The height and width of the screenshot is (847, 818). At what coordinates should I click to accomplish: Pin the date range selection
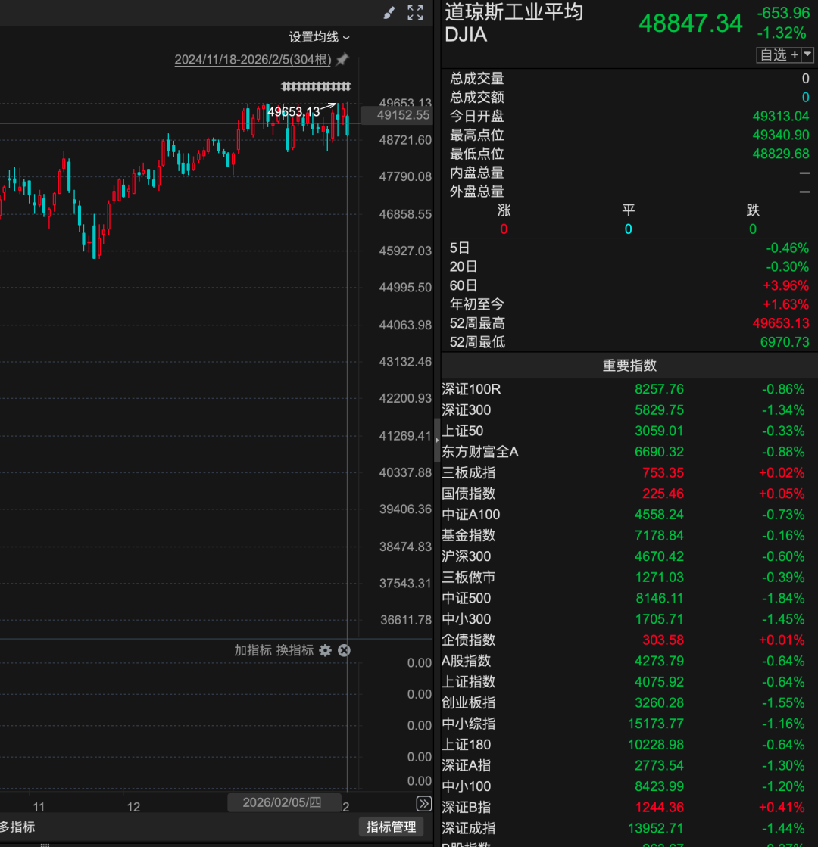tap(343, 60)
